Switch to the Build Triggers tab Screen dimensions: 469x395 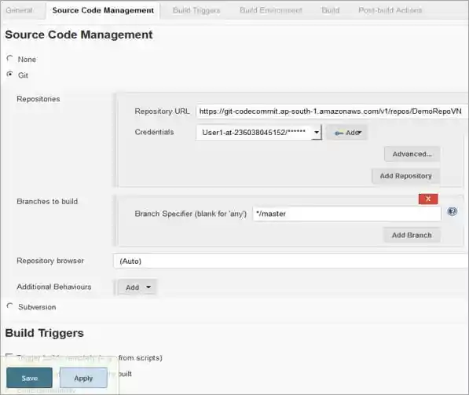coord(196,10)
